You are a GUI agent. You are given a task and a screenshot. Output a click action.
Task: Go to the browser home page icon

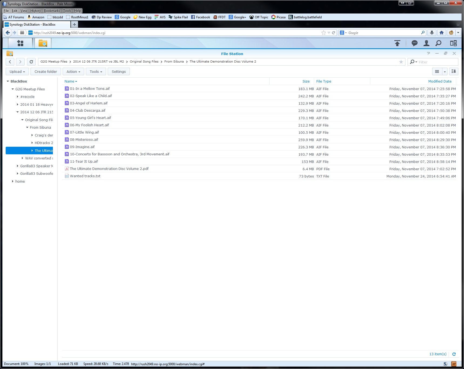(442, 33)
